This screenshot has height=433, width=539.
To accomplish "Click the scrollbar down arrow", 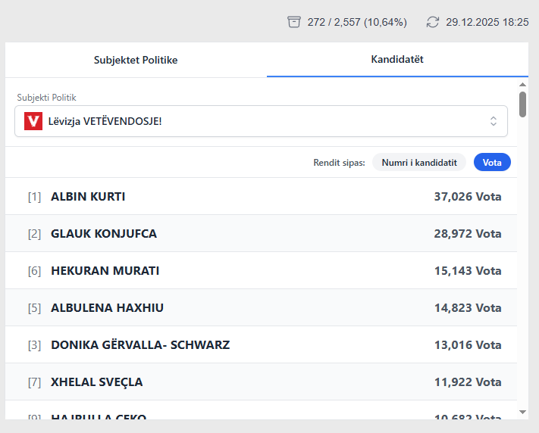I will [522, 411].
